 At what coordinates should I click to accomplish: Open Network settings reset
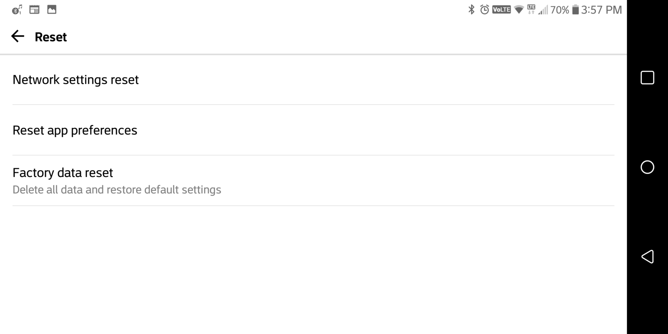click(75, 80)
